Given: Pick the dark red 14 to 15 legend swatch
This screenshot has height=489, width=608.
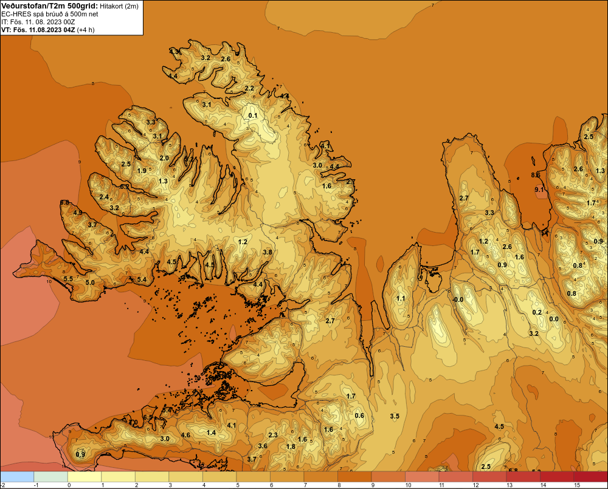Looking at the screenshot, I should (x=557, y=476).
